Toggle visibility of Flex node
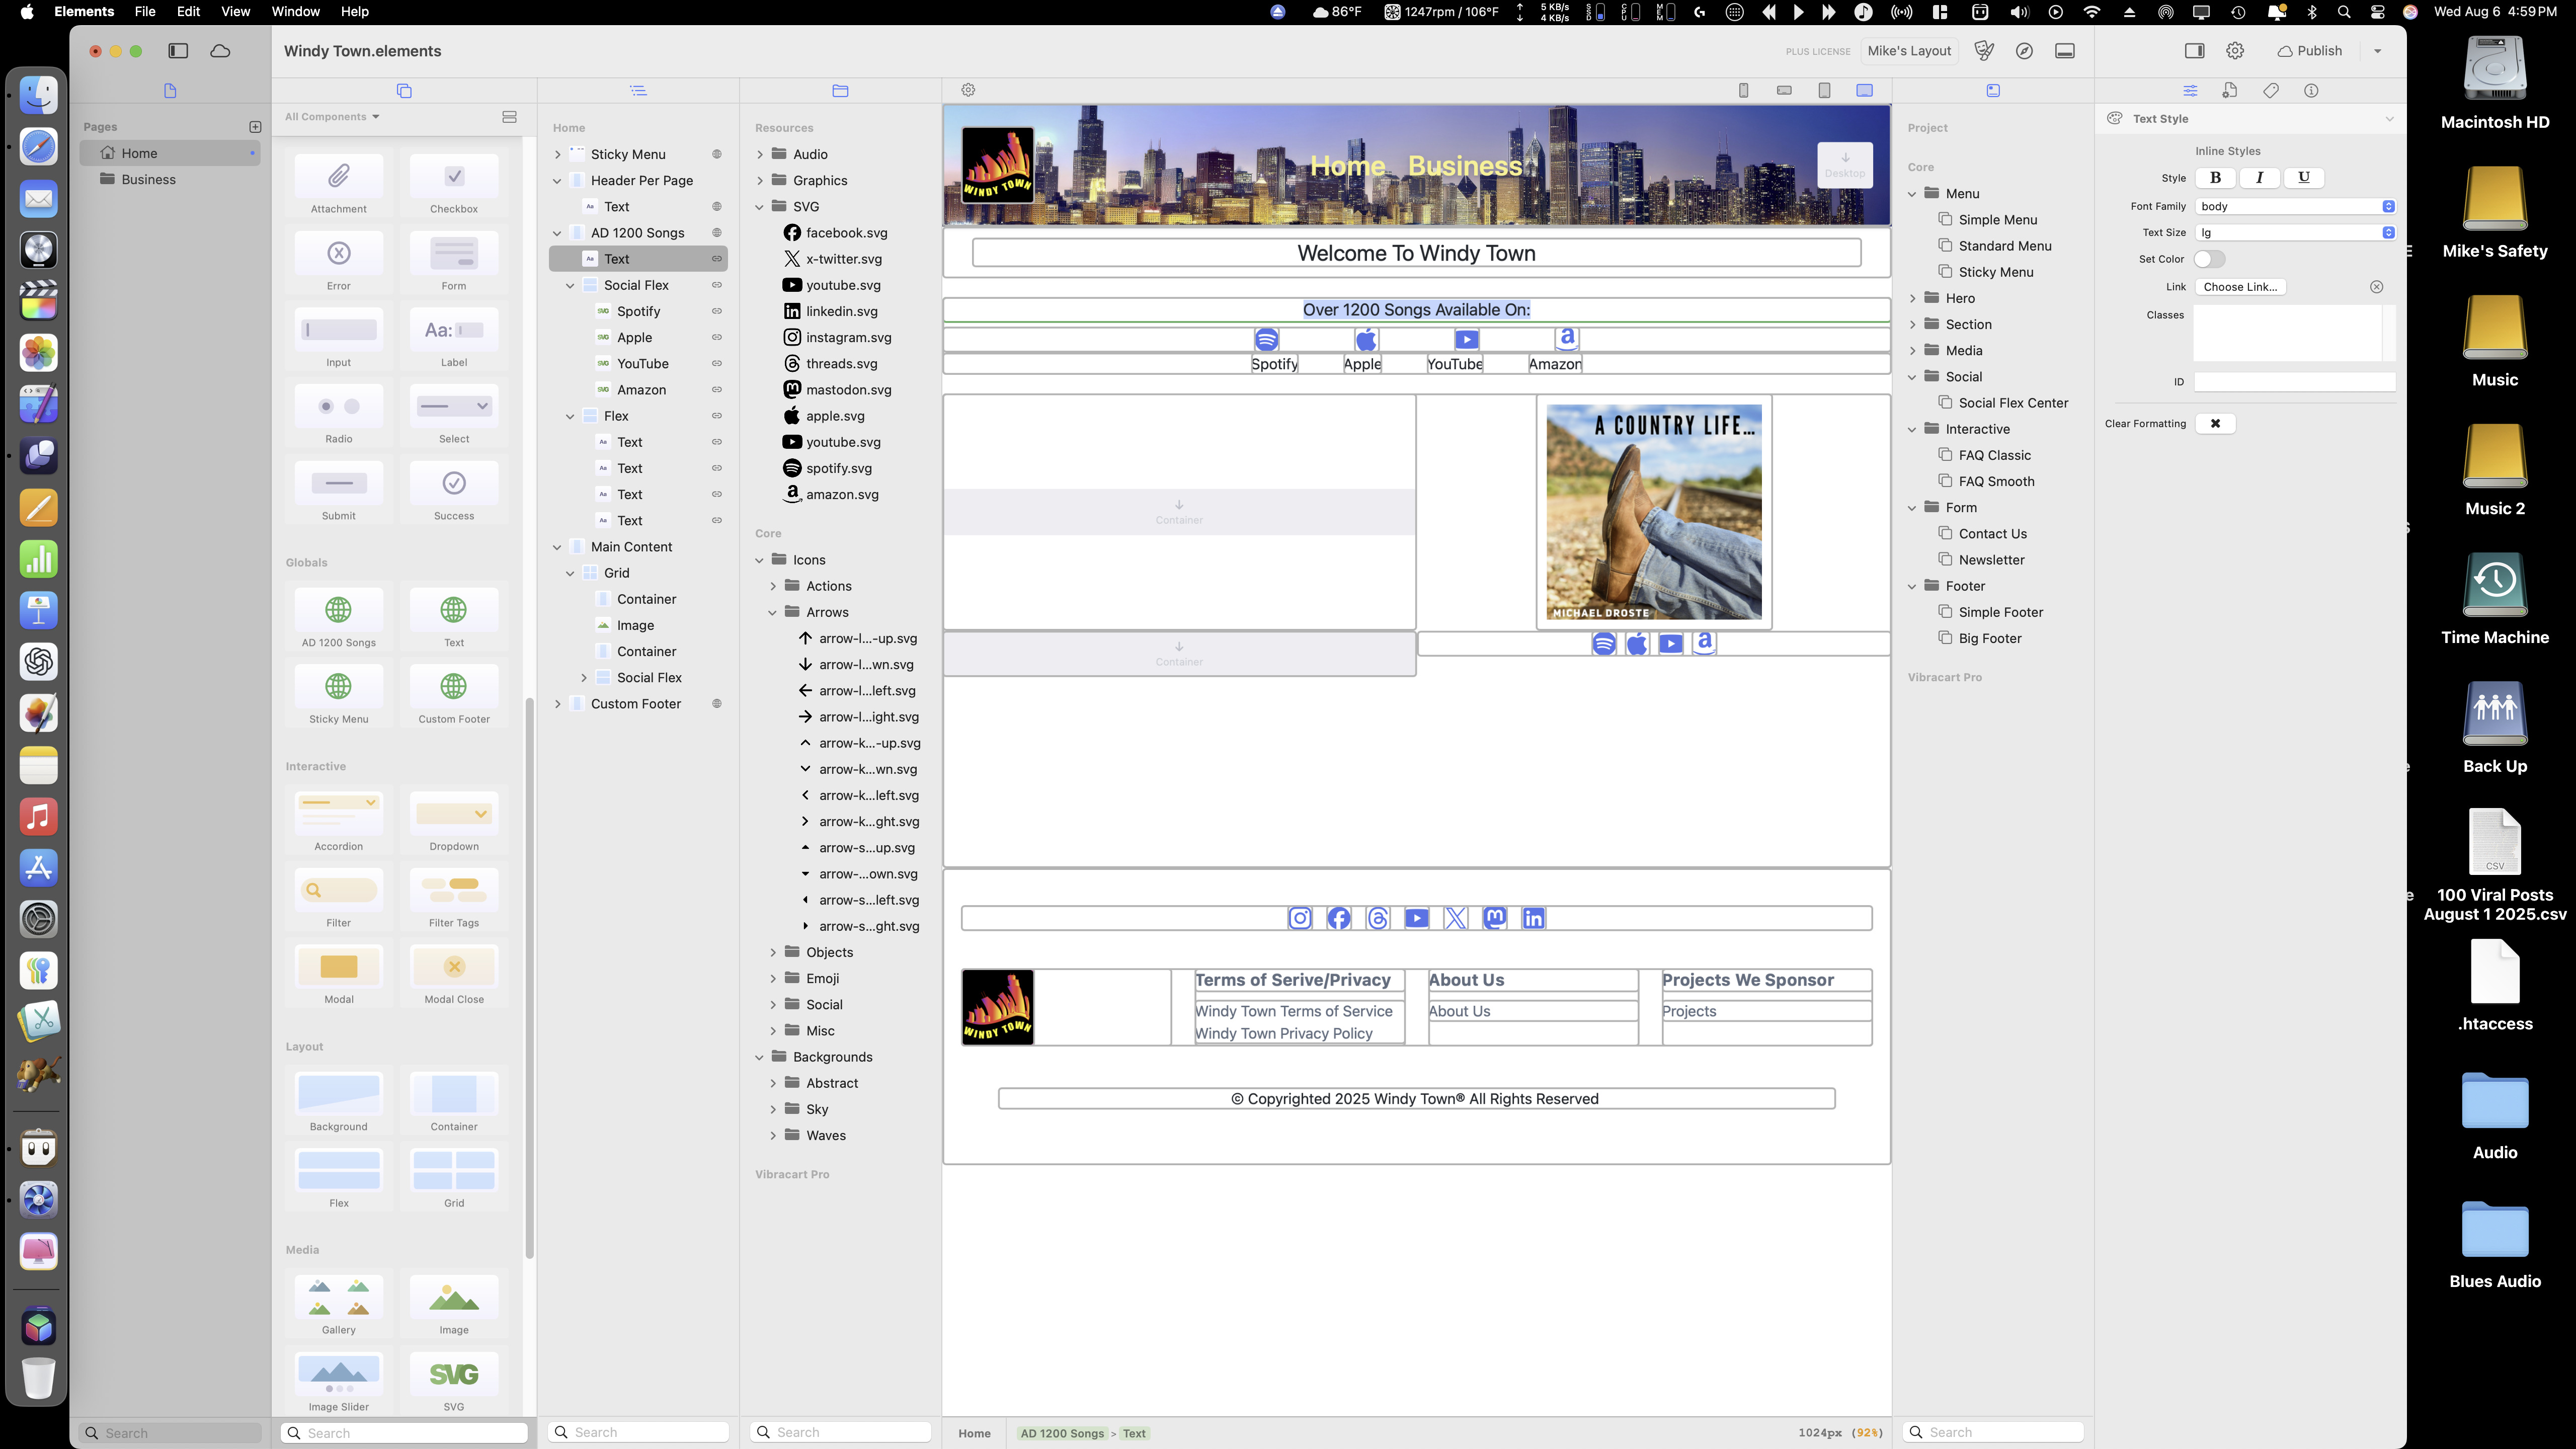2576x1449 pixels. point(717,416)
